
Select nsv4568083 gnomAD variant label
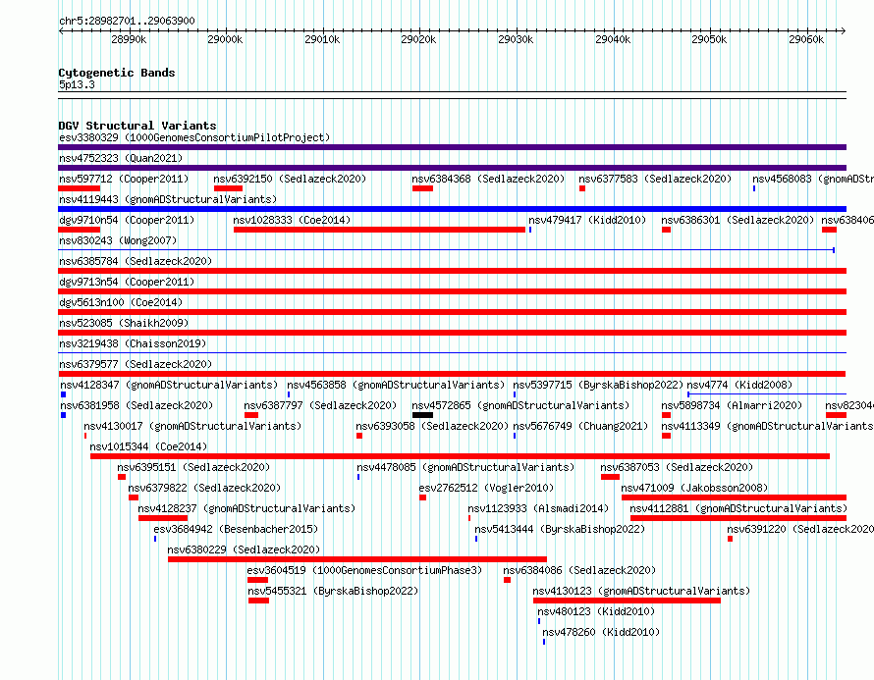[813, 179]
